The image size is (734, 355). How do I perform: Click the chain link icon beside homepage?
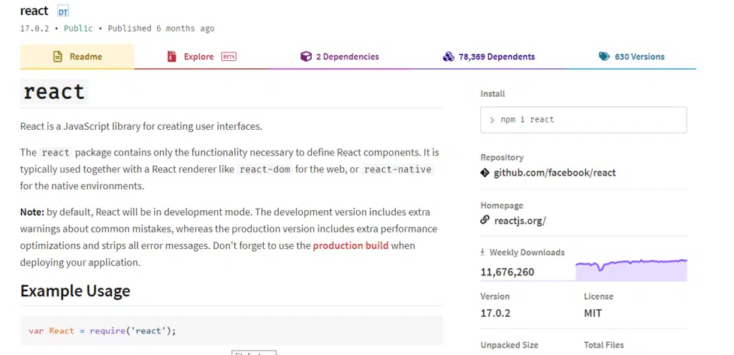485,219
